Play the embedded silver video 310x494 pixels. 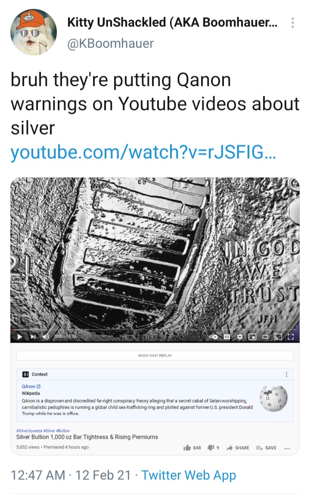(x=19, y=337)
